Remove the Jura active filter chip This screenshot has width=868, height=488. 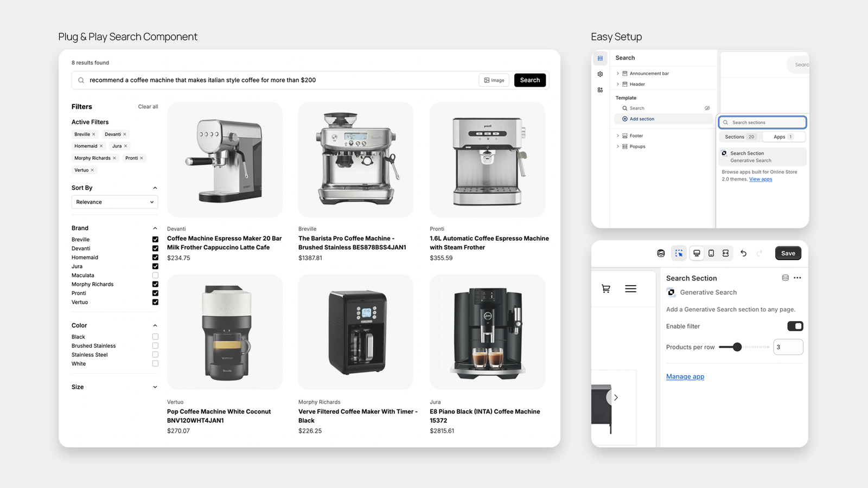(x=125, y=146)
